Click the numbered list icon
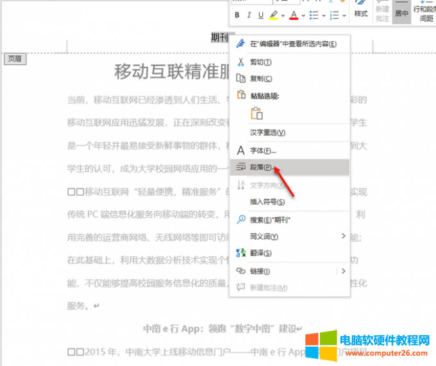The height and width of the screenshot is (366, 436). (334, 15)
